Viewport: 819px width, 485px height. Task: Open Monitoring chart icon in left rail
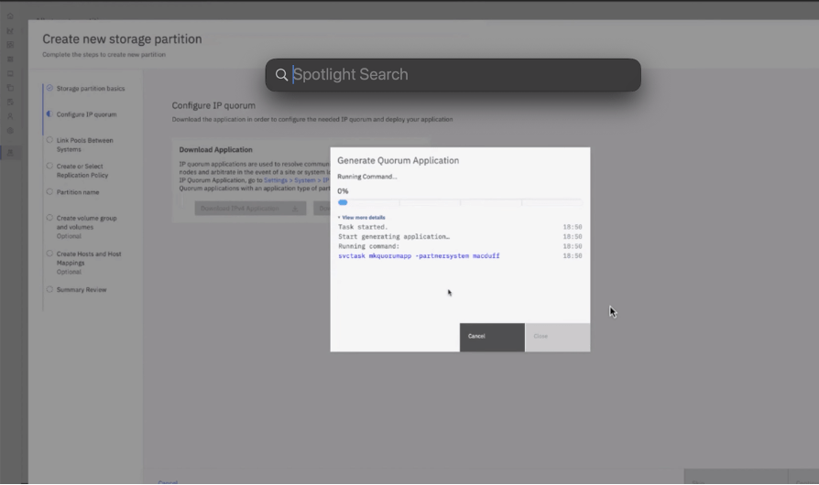10,30
